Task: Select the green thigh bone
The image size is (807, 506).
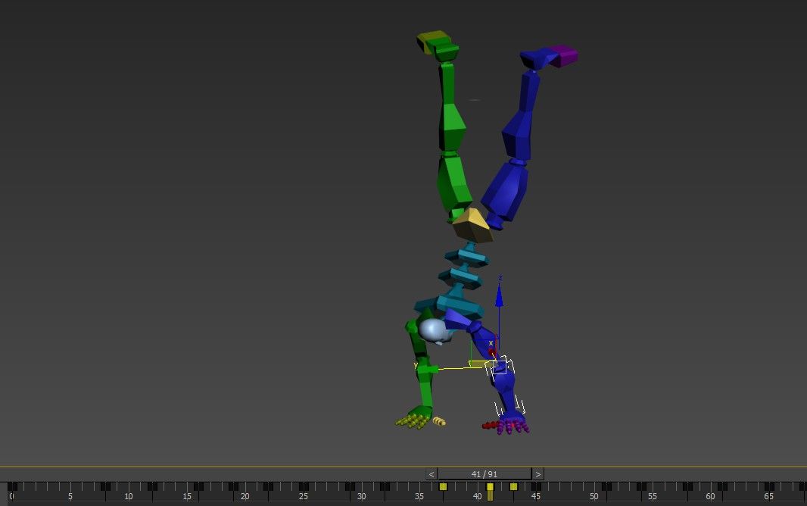Action: pyautogui.click(x=453, y=182)
